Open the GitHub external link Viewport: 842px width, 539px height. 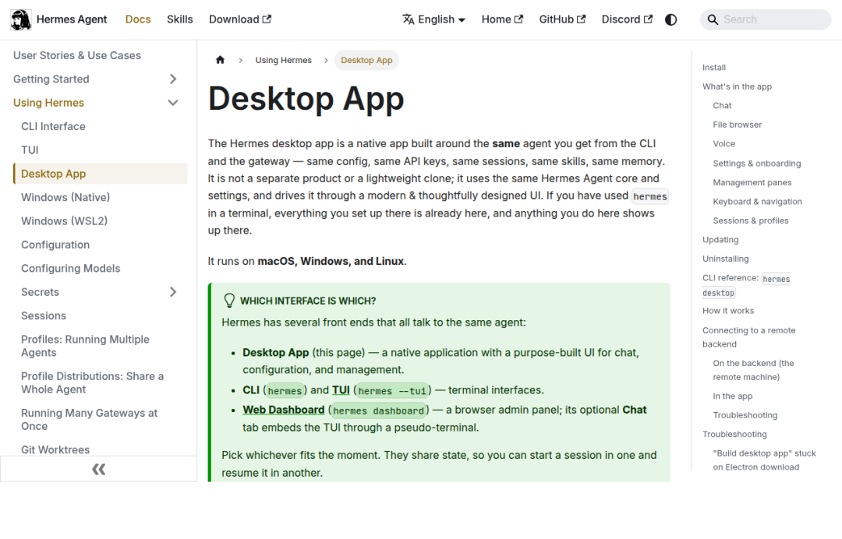pyautogui.click(x=562, y=19)
